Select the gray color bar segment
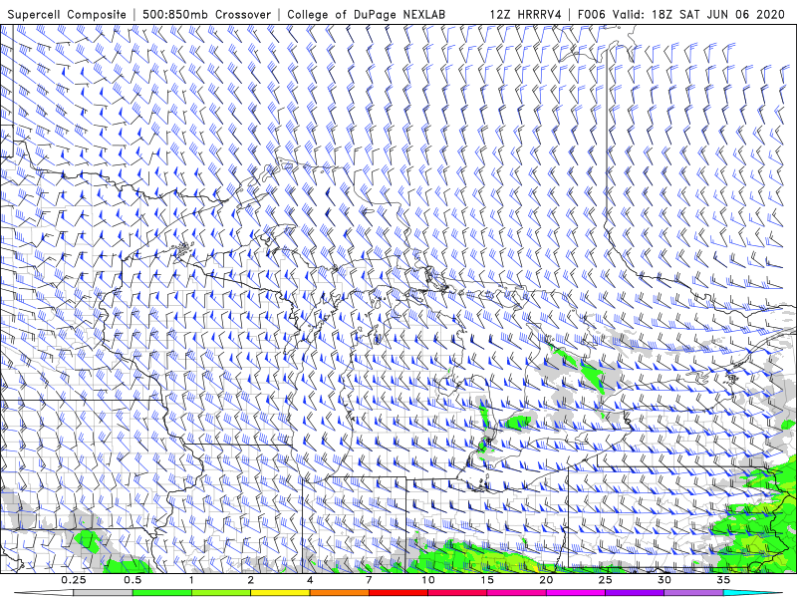The width and height of the screenshot is (797, 598). [104, 593]
